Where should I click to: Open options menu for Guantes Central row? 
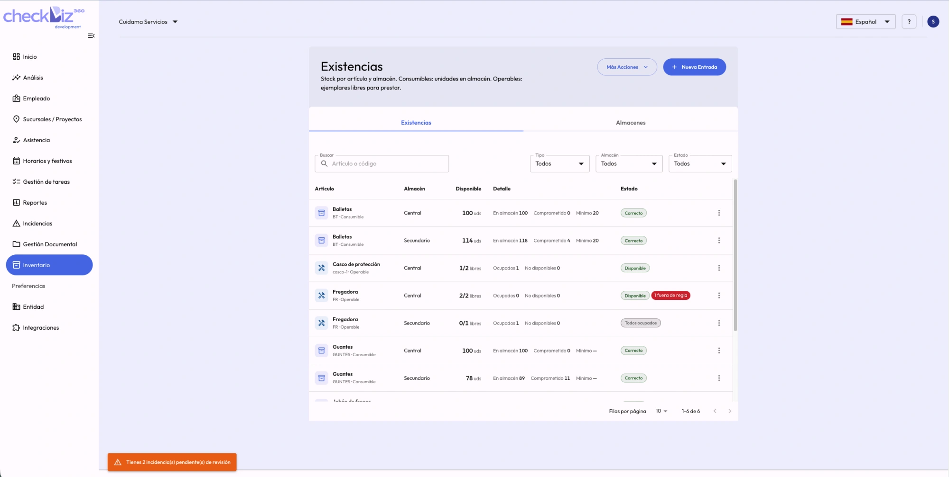719,351
